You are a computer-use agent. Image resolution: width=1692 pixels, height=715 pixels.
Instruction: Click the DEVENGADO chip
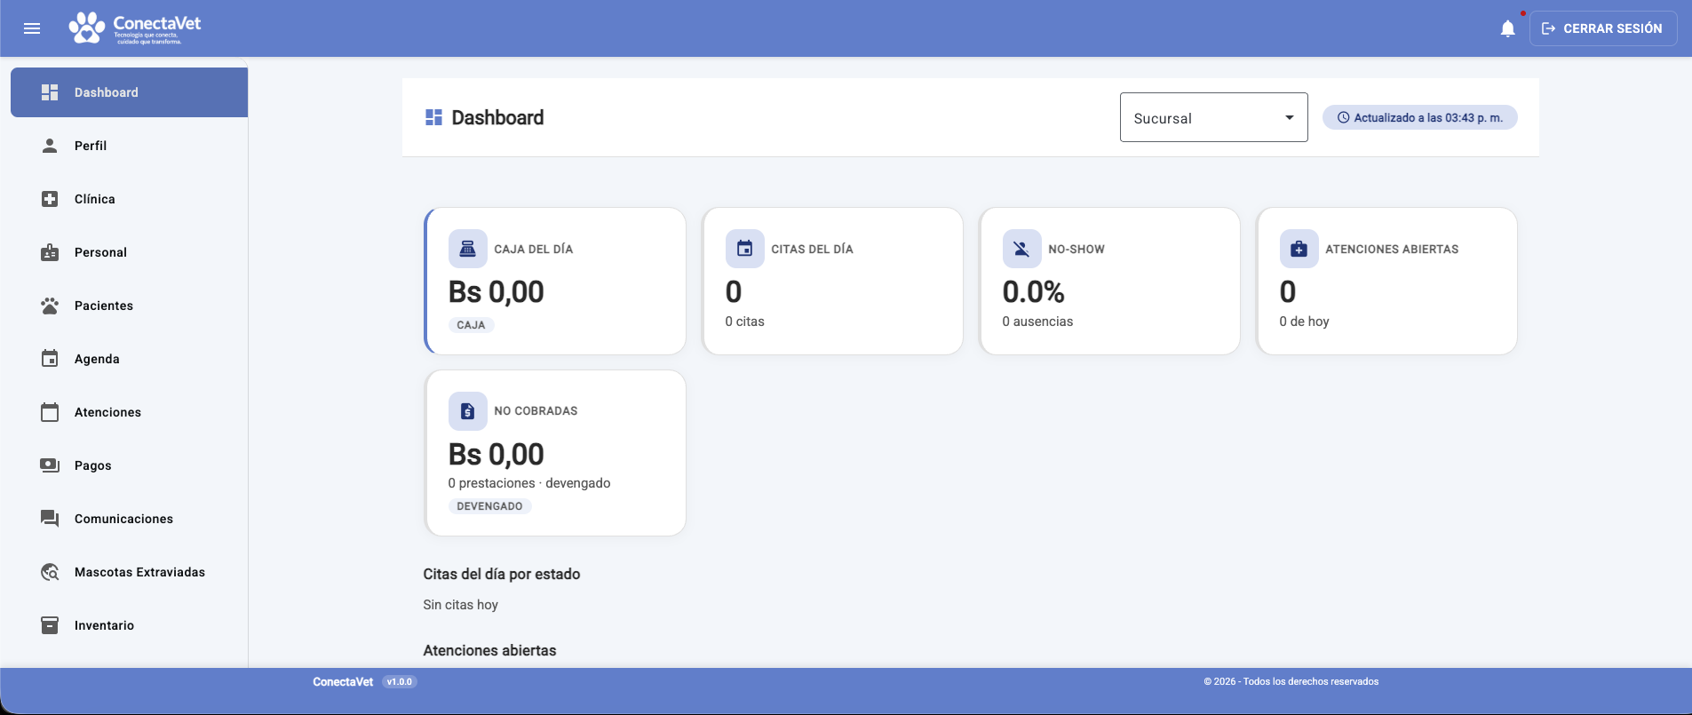(489, 506)
